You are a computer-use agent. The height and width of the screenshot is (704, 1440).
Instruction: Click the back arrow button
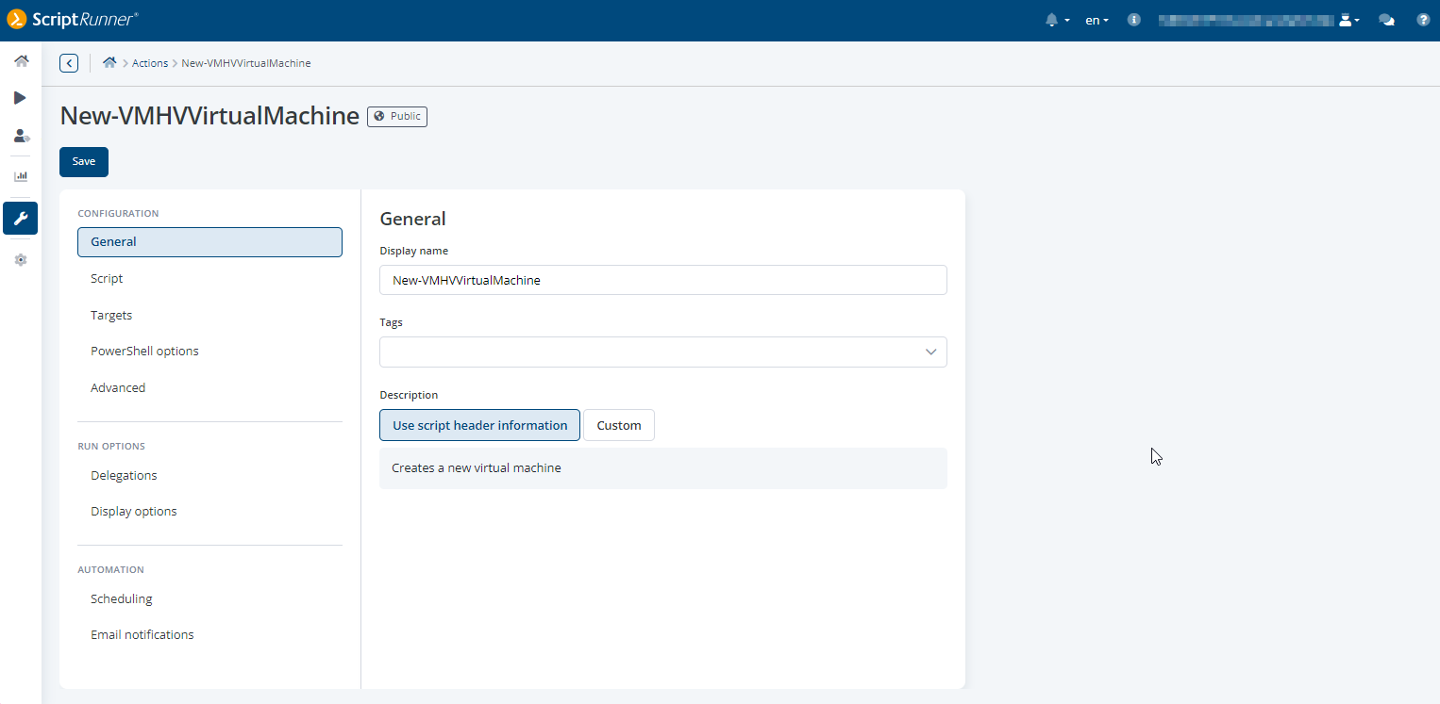click(69, 63)
